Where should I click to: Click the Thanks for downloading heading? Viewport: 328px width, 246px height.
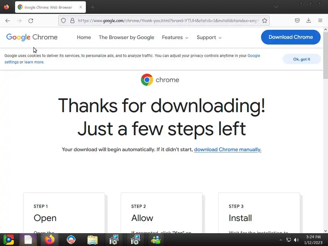point(161,117)
